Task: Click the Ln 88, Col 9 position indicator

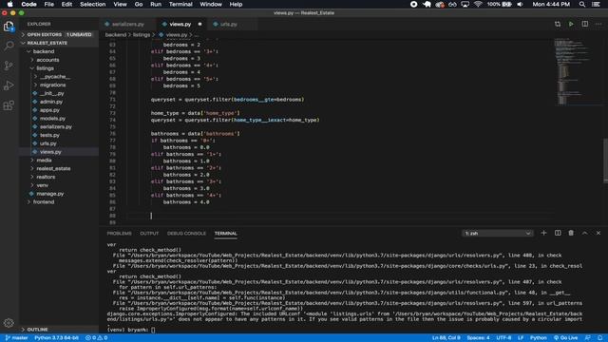Action: [x=446, y=338]
